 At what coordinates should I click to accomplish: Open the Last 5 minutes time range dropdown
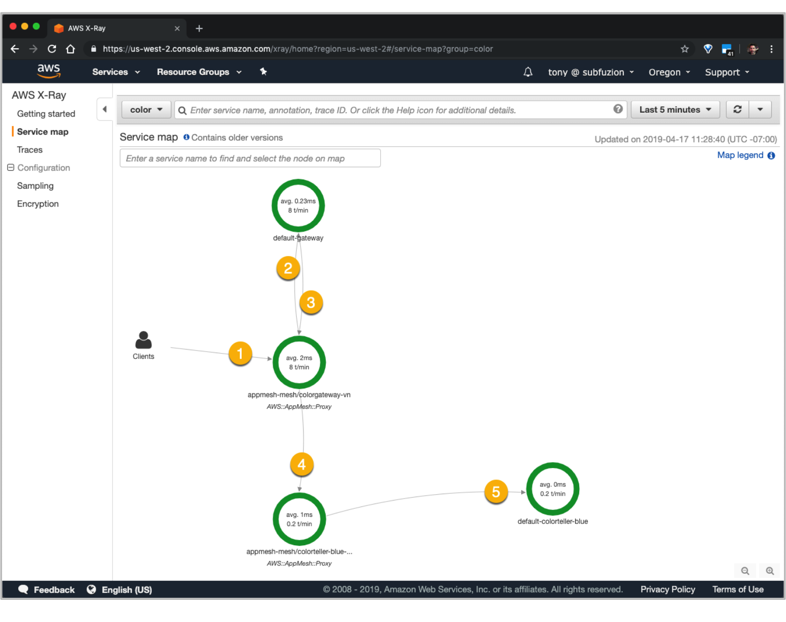click(675, 110)
